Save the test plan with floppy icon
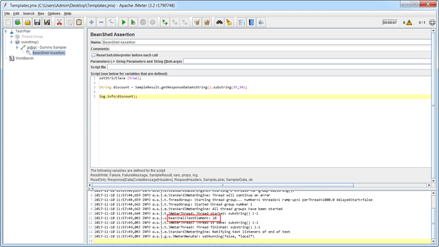This screenshot has height=247, width=439. (37, 22)
